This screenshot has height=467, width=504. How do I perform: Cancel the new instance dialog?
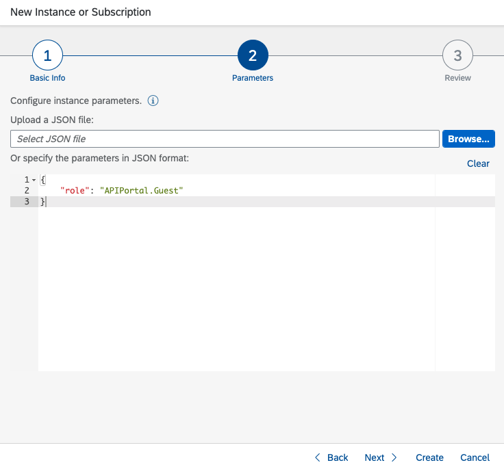[x=475, y=457]
